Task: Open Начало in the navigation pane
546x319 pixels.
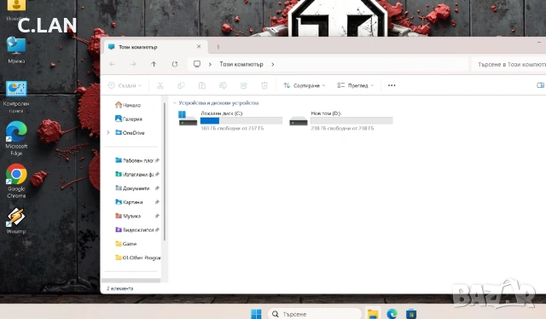Action: point(128,105)
